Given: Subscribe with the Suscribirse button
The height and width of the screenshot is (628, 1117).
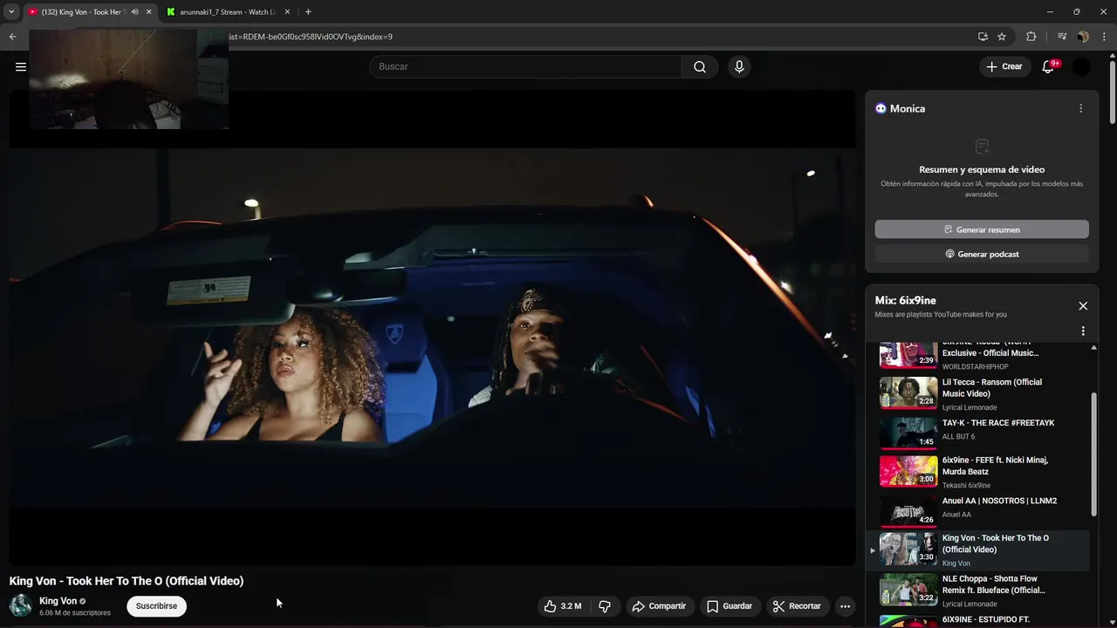Looking at the screenshot, I should click(156, 606).
